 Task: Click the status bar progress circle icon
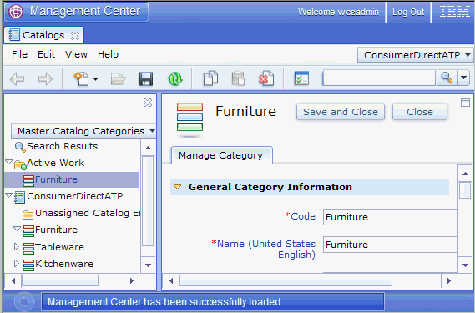pos(24,301)
